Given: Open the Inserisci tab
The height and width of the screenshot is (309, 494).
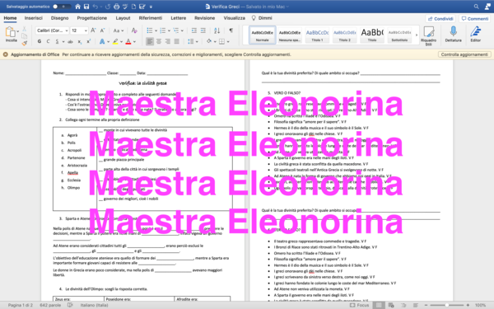Looking at the screenshot, I should click(34, 18).
